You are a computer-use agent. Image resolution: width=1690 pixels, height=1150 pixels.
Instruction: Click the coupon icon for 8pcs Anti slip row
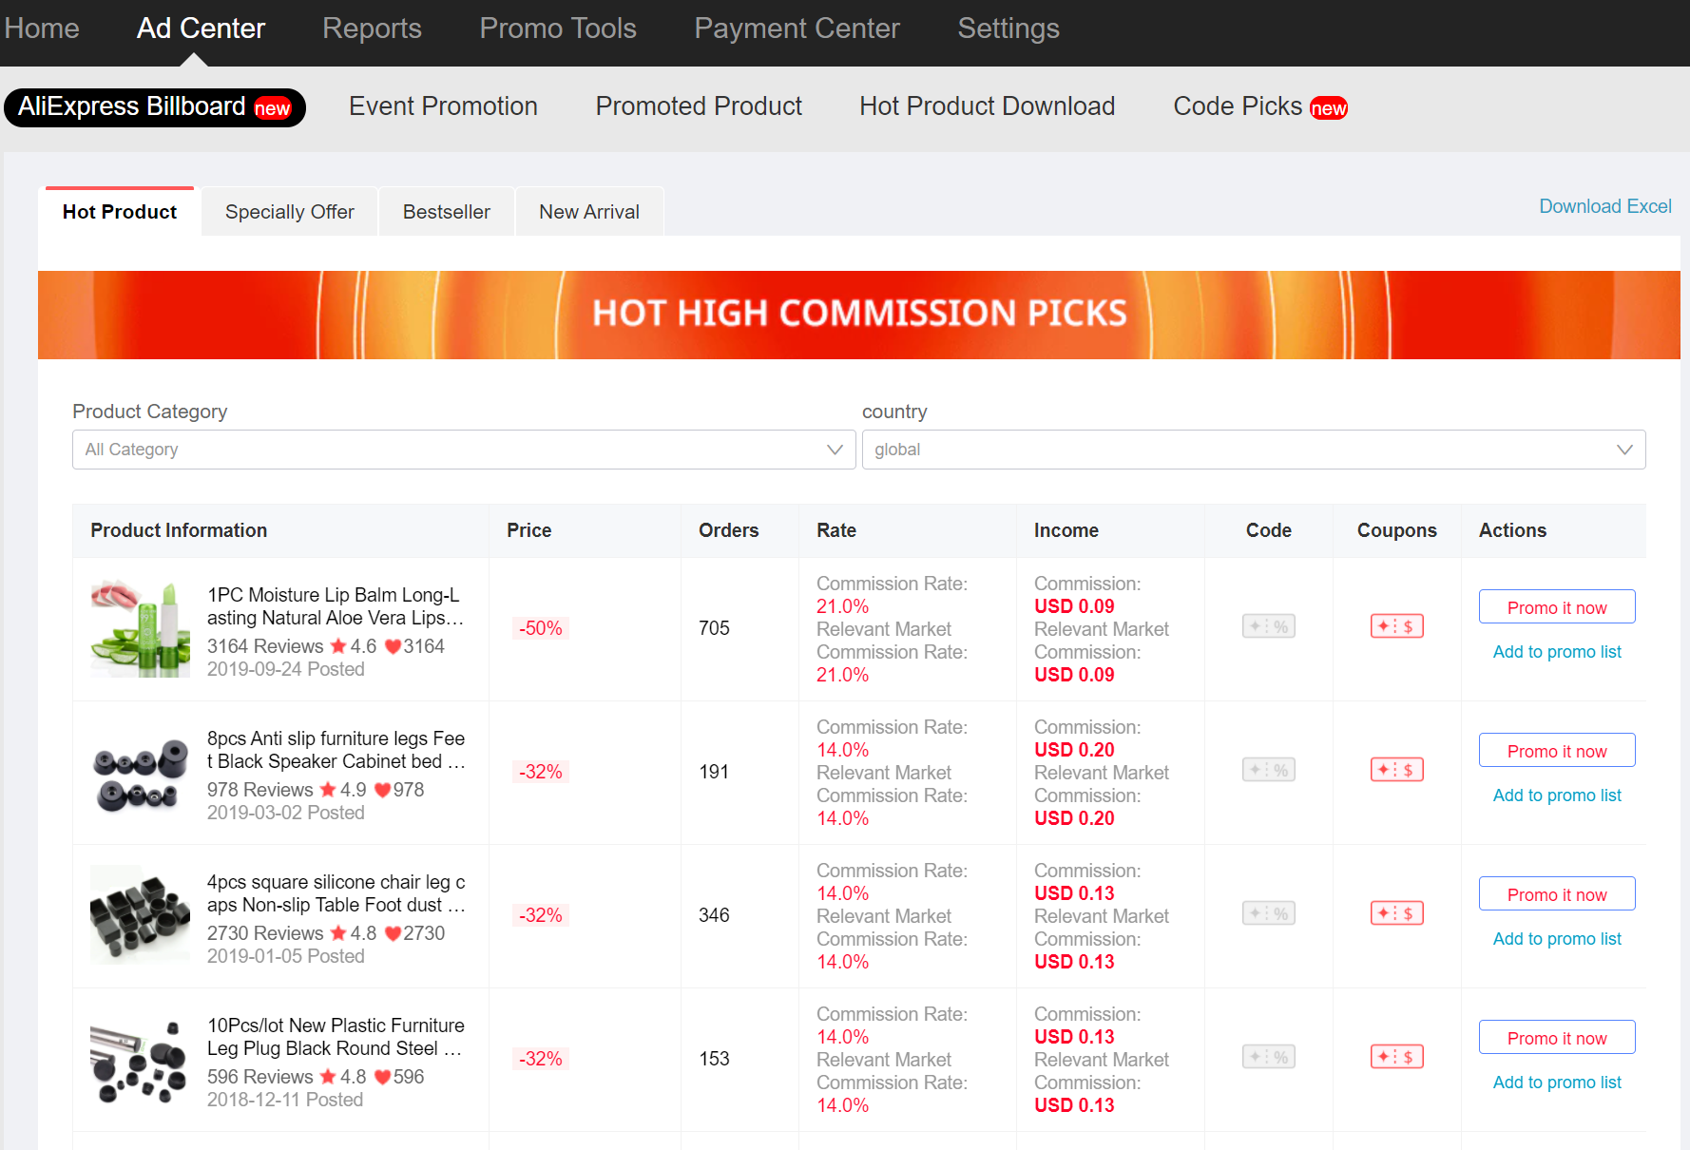pos(1396,770)
